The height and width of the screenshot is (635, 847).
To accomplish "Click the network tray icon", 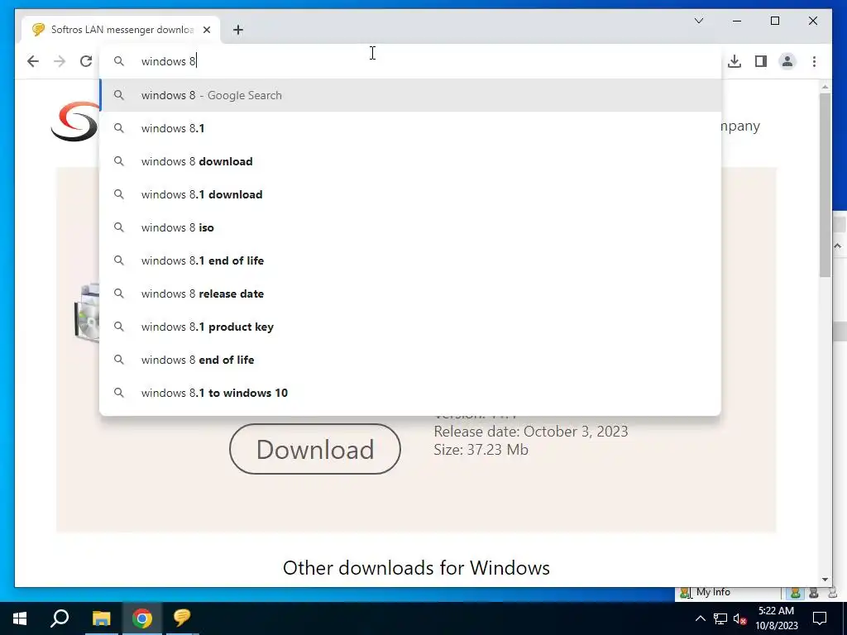I will [x=720, y=618].
